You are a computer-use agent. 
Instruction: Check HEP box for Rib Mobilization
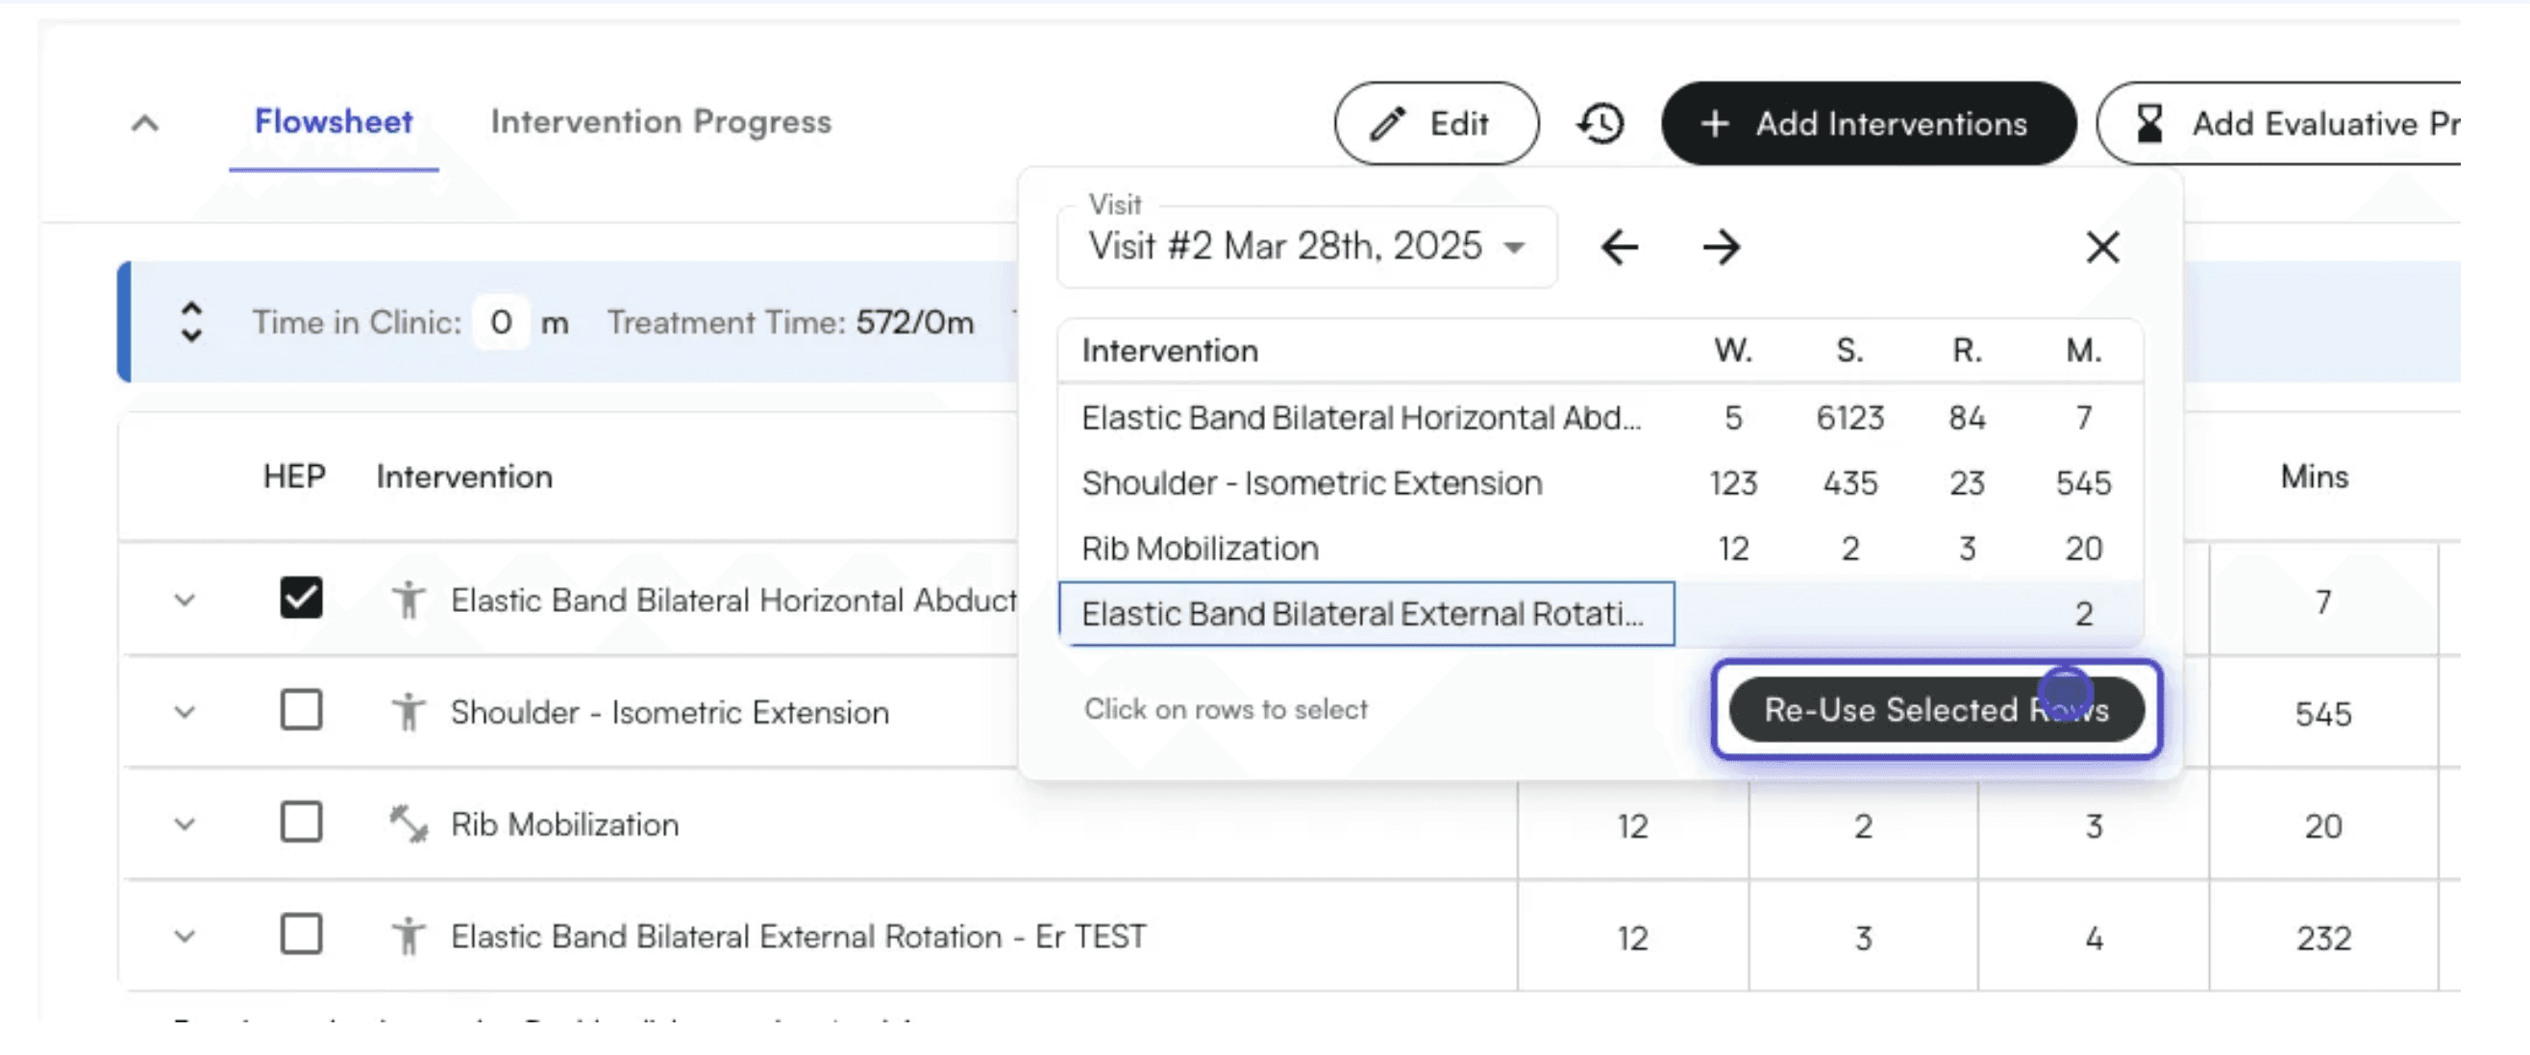[x=301, y=822]
